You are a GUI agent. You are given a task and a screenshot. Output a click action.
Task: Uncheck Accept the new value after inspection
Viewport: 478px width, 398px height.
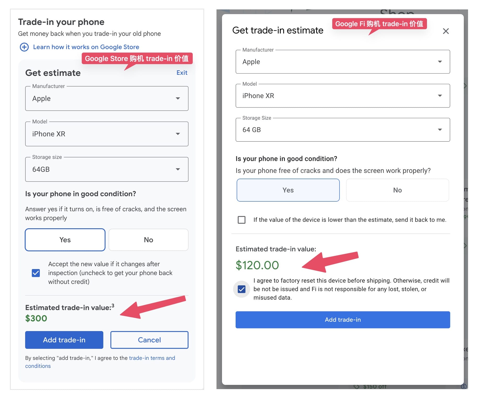[36, 273]
